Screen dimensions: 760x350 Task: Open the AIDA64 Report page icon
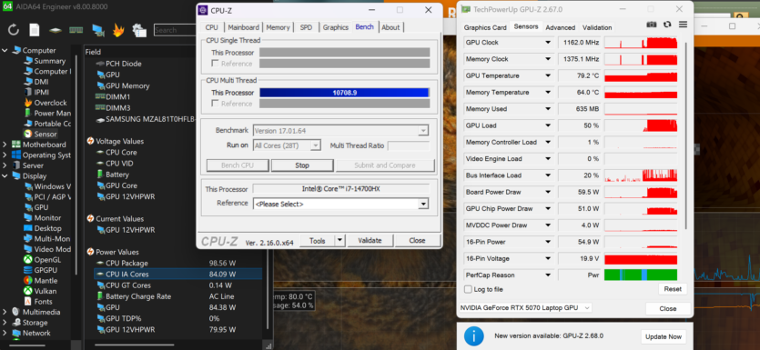click(35, 30)
